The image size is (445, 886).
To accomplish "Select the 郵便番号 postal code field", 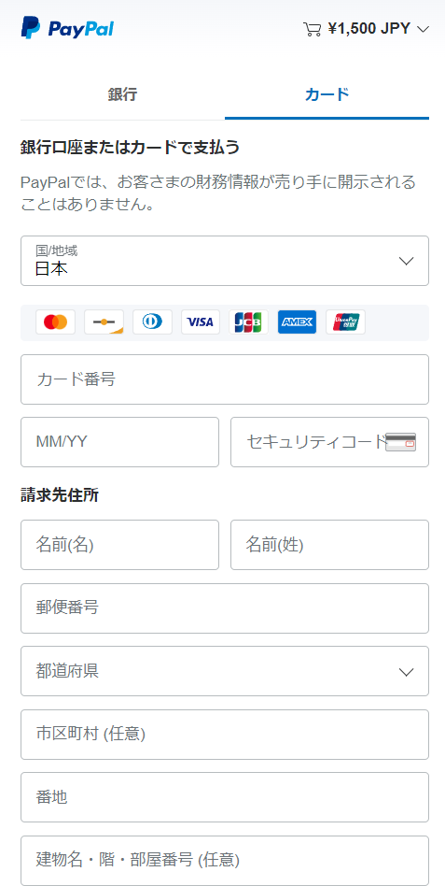I will tap(225, 608).
